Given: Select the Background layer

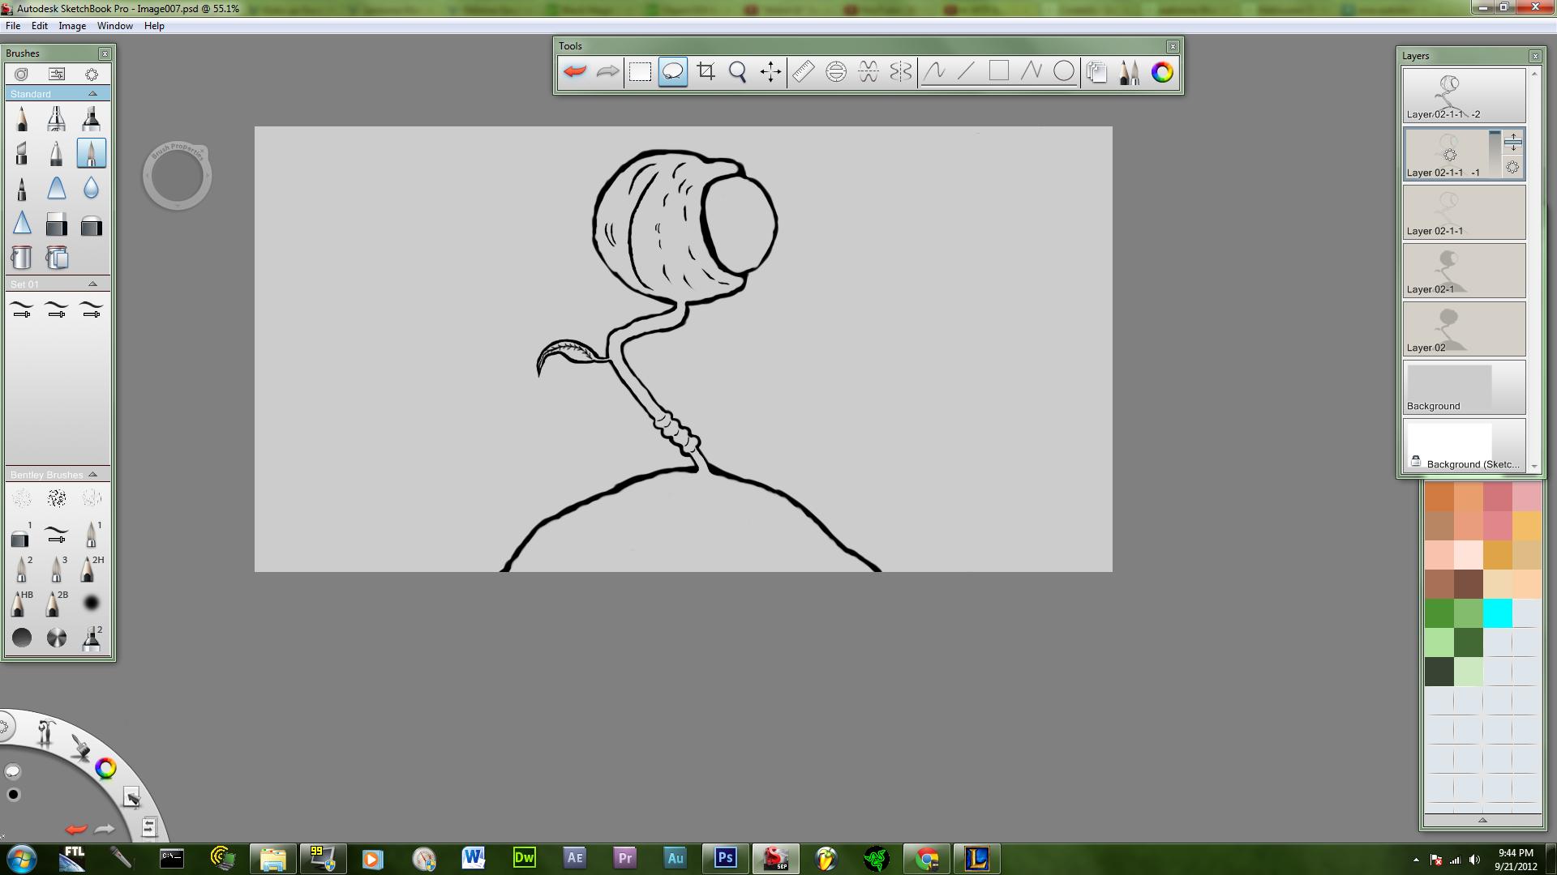Looking at the screenshot, I should tap(1465, 387).
